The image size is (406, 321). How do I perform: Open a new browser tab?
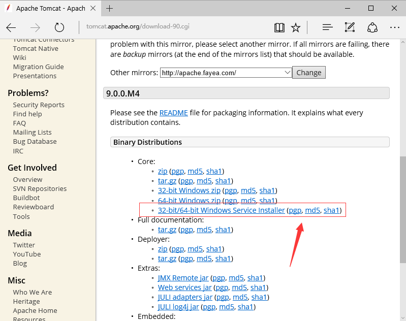[110, 9]
